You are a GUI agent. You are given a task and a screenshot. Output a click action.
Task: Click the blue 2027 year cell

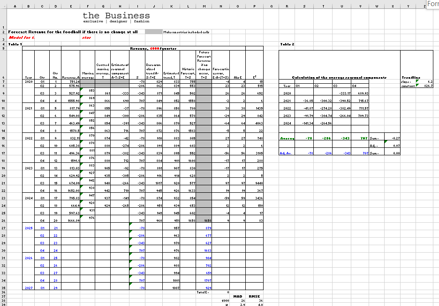click(x=29, y=288)
